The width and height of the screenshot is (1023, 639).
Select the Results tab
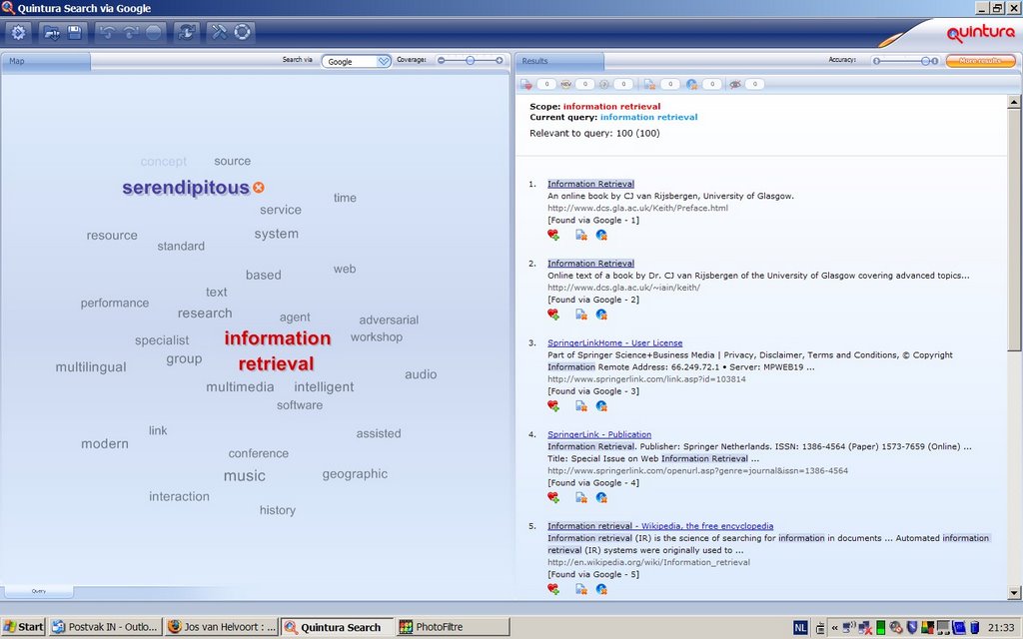click(x=559, y=61)
